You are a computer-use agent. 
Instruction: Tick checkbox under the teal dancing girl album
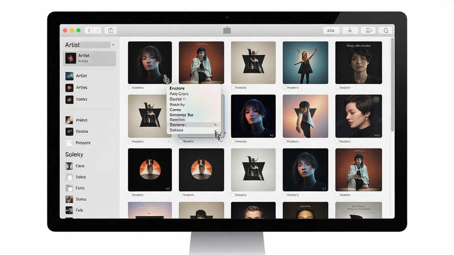coord(284,88)
